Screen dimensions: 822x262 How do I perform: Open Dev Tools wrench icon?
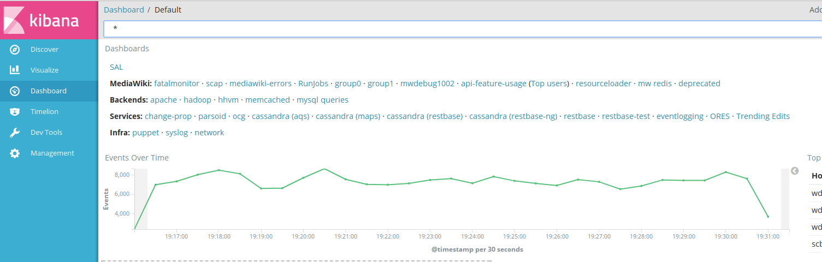[x=15, y=133]
